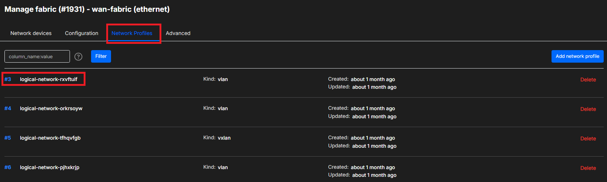Delete logical-network-pjhxkrjp profile

click(x=588, y=168)
